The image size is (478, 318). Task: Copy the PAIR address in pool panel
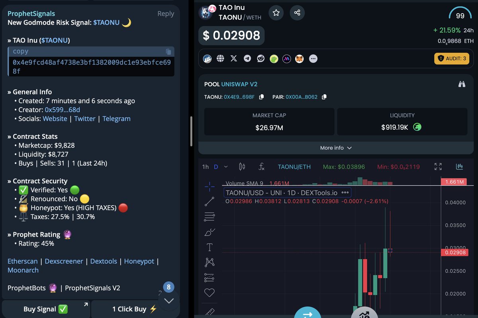click(x=324, y=97)
